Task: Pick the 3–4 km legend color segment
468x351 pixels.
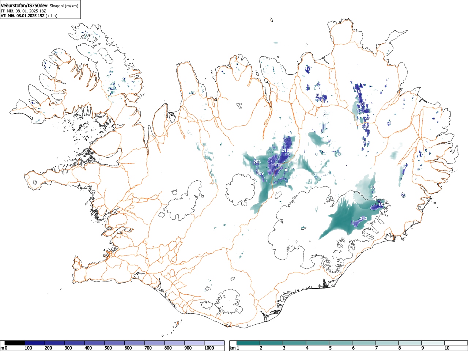Action: point(295,343)
